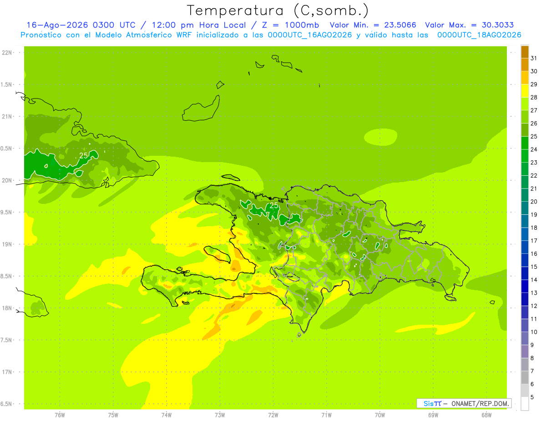Click the '68W' longitude label
The height and width of the screenshot is (421, 546).
[486, 415]
